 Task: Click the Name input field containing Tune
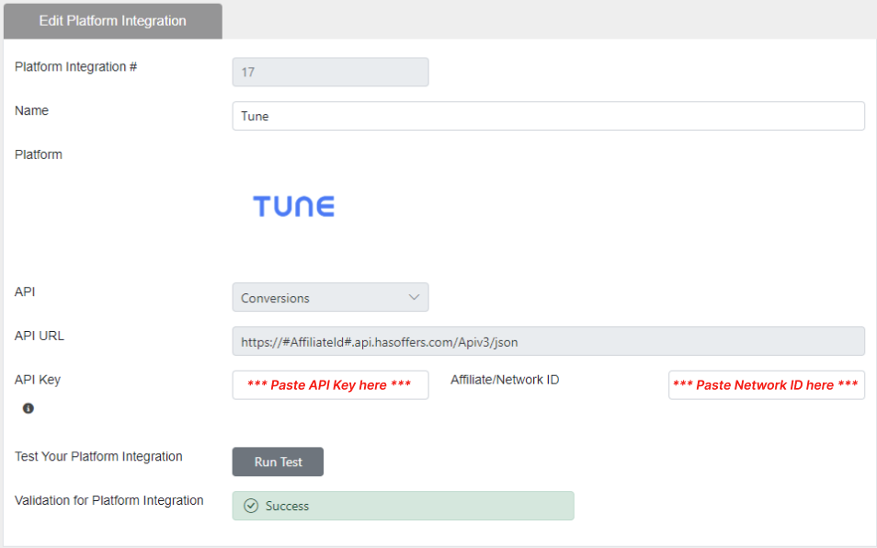click(x=548, y=116)
